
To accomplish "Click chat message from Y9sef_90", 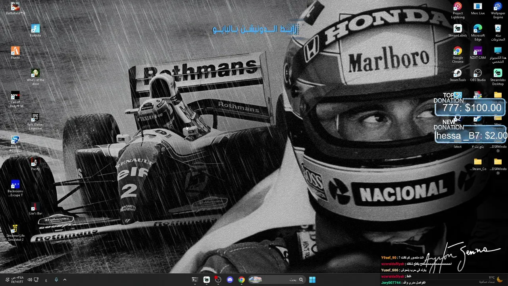I will click(x=402, y=258).
